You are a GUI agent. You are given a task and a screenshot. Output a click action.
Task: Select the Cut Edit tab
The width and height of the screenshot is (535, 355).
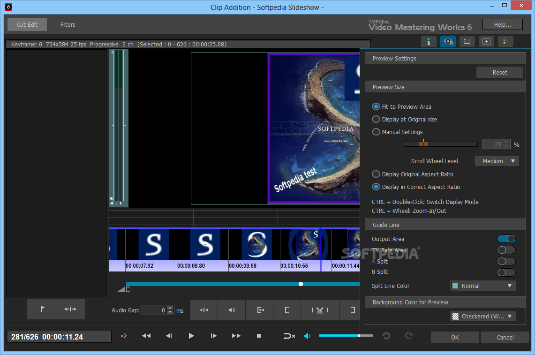(x=27, y=25)
